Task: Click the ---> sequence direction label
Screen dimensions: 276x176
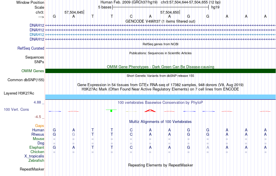Action: tap(41, 17)
